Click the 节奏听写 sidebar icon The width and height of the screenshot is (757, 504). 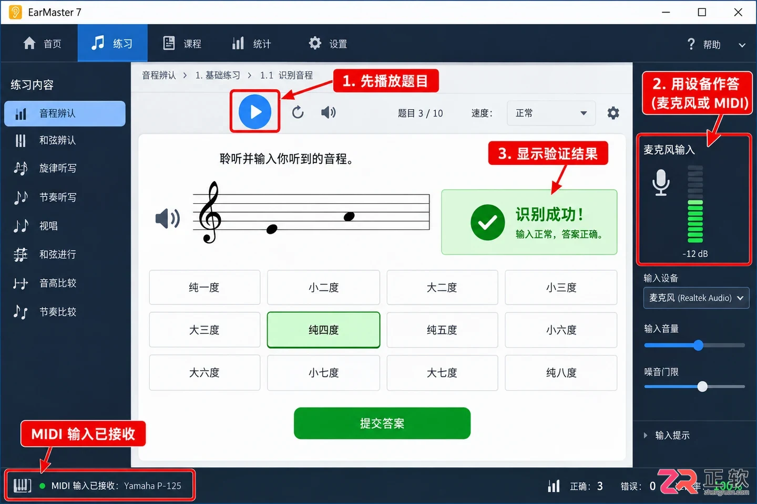coord(21,197)
